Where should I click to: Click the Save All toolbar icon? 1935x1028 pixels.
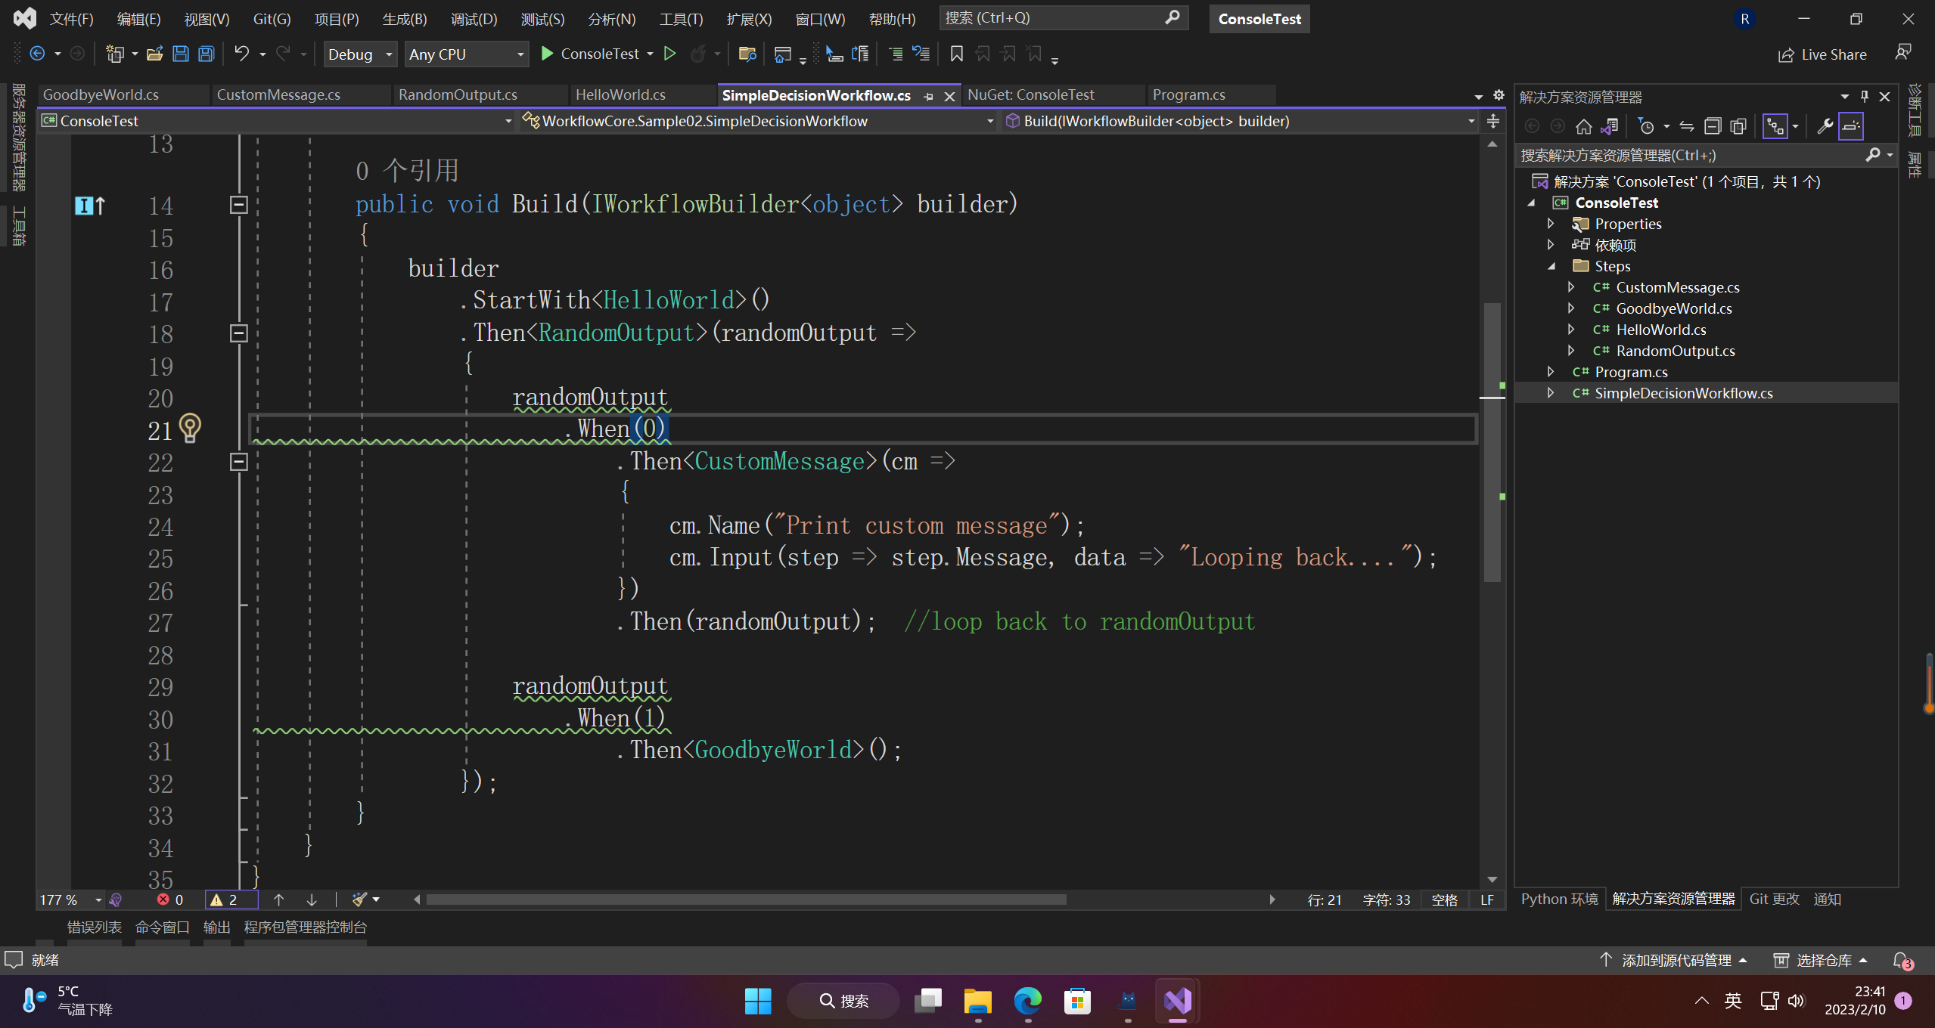[206, 54]
